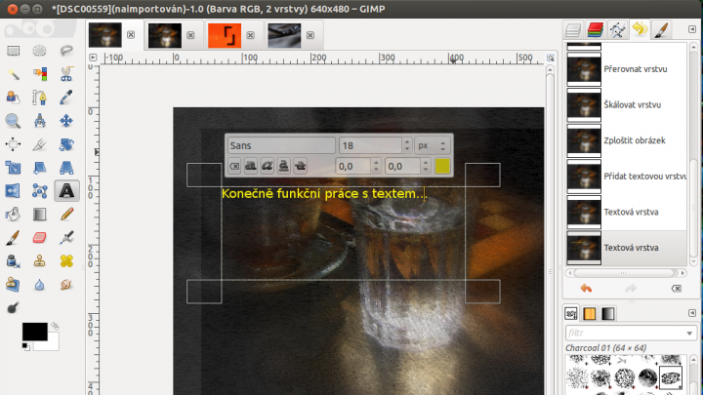Viewport: 703px width, 395px height.
Task: Swap foreground and background colors
Action: click(x=55, y=326)
